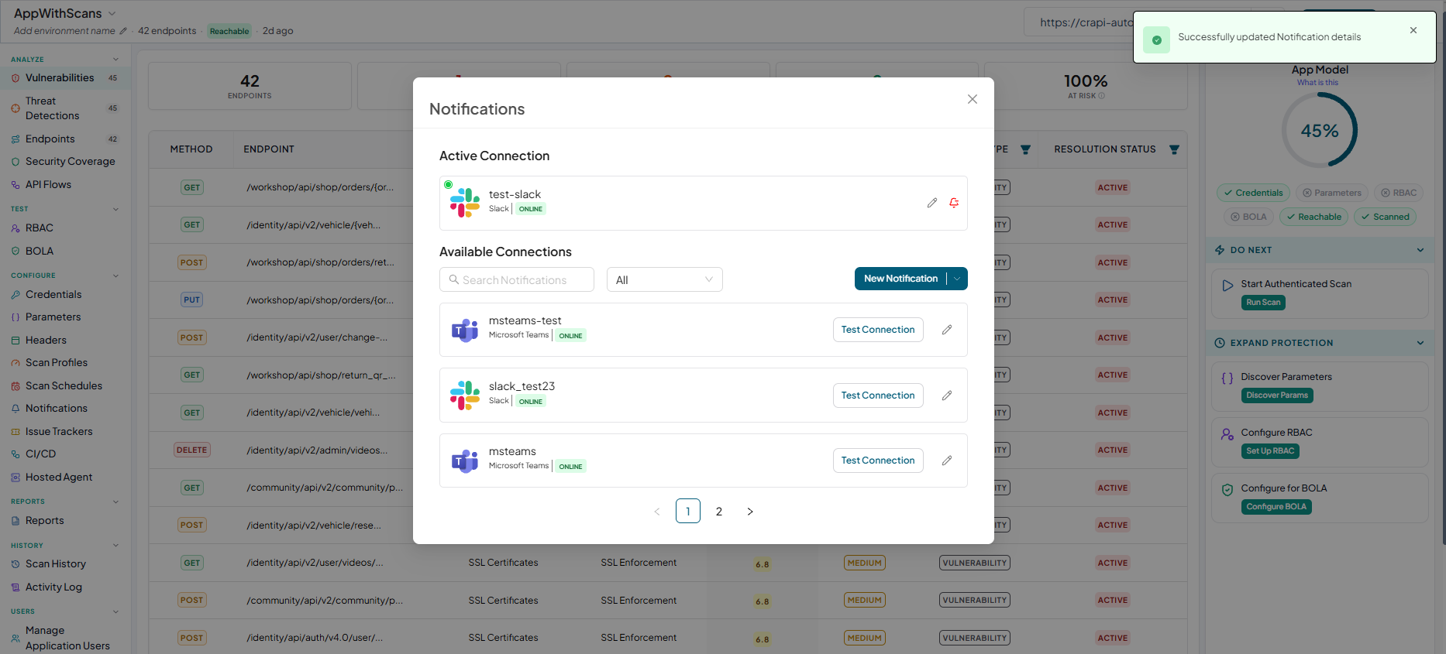
Task: Test Connection for msteams-test
Action: click(878, 330)
